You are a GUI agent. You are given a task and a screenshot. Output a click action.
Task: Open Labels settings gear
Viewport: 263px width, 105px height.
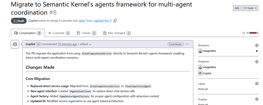click(x=257, y=83)
